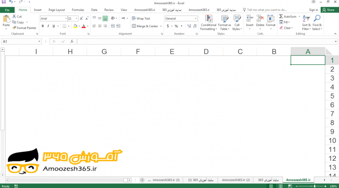Delete cells using Delete icon
Screen dimensions: 339x188
point(260,22)
